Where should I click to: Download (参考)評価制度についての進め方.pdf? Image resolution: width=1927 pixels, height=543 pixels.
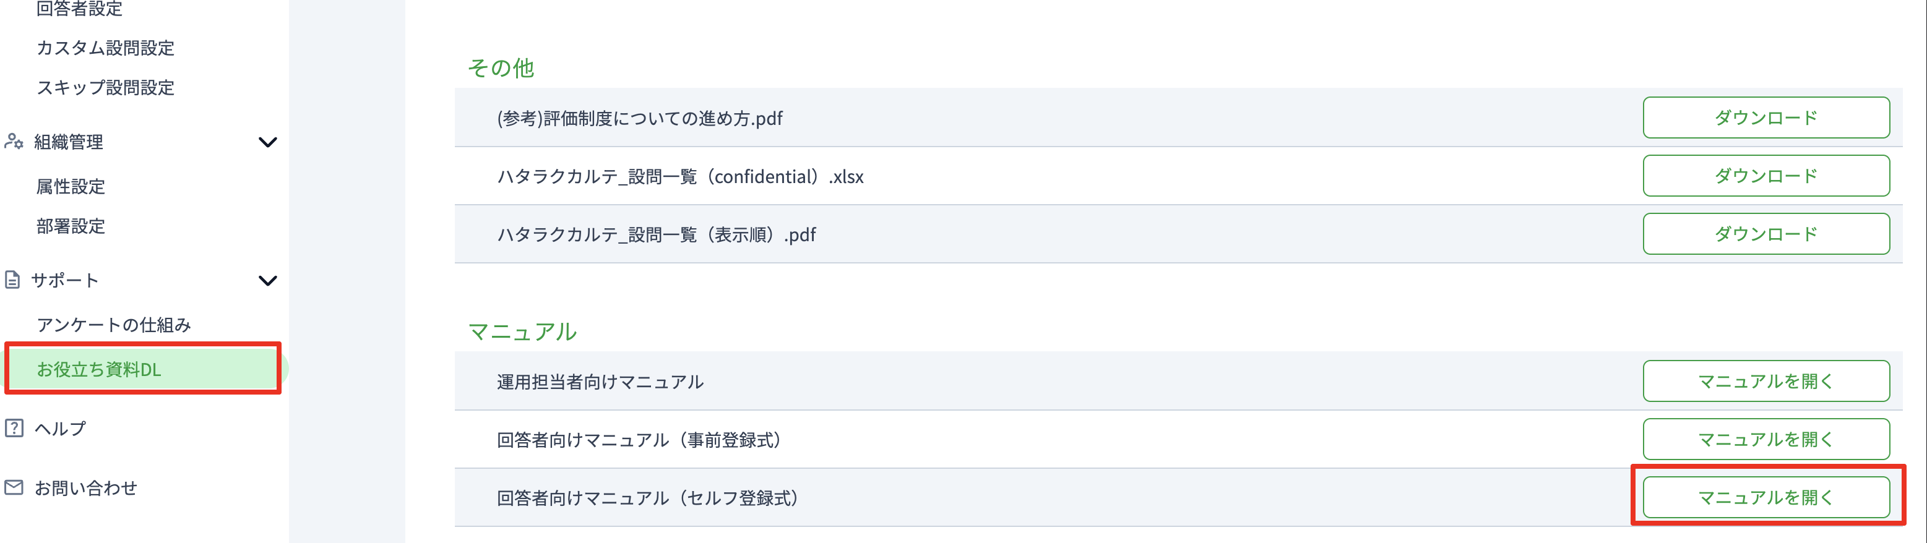(x=1765, y=118)
